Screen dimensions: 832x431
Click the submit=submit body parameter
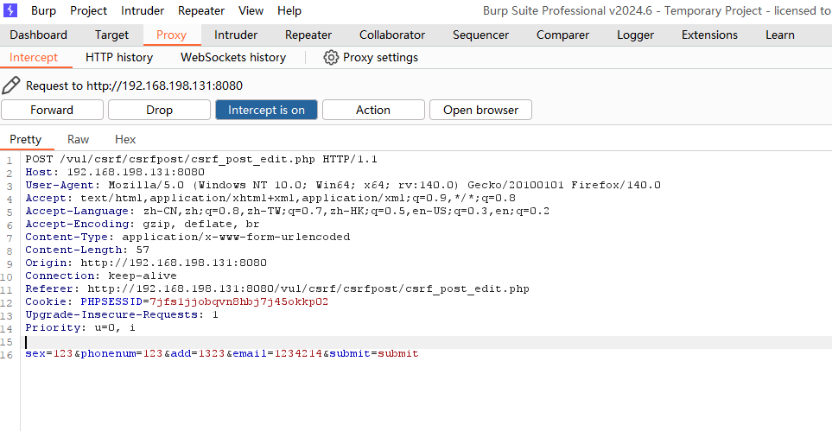click(374, 353)
